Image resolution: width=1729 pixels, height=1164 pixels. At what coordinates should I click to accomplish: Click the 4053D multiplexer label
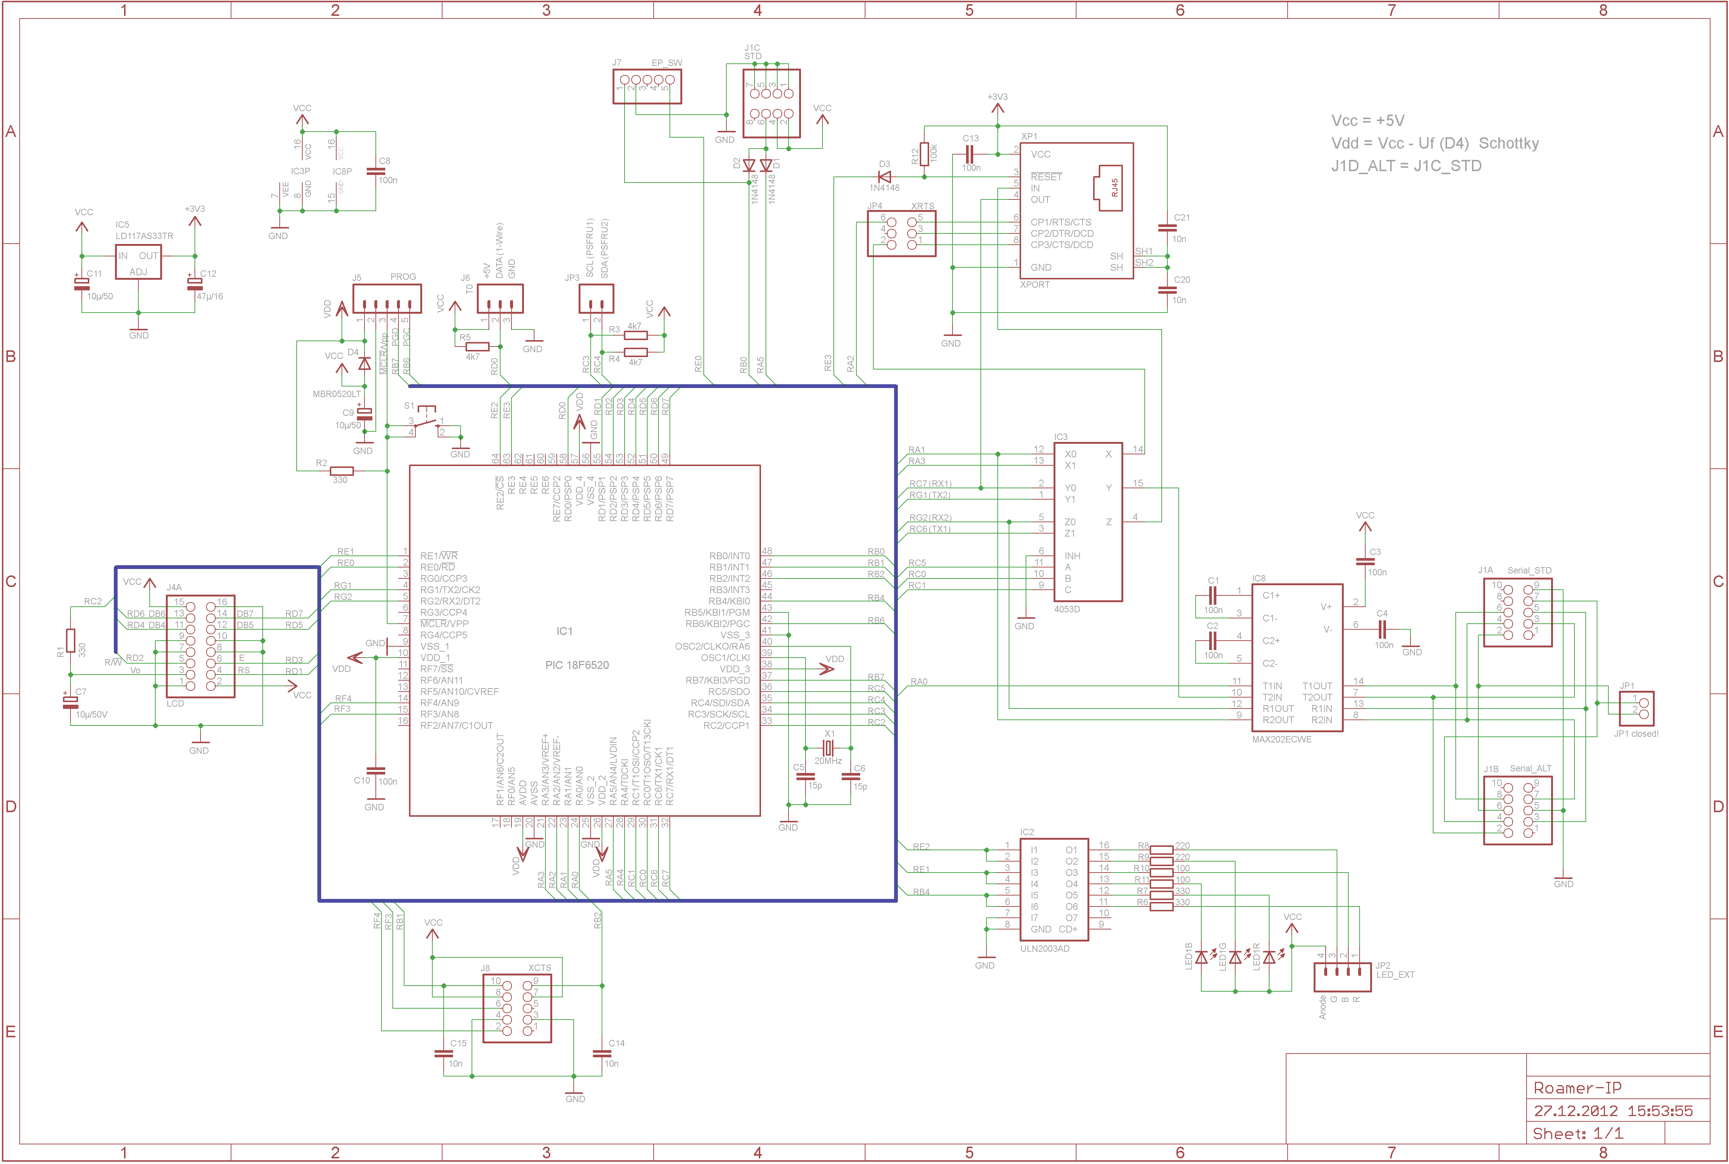(1067, 609)
